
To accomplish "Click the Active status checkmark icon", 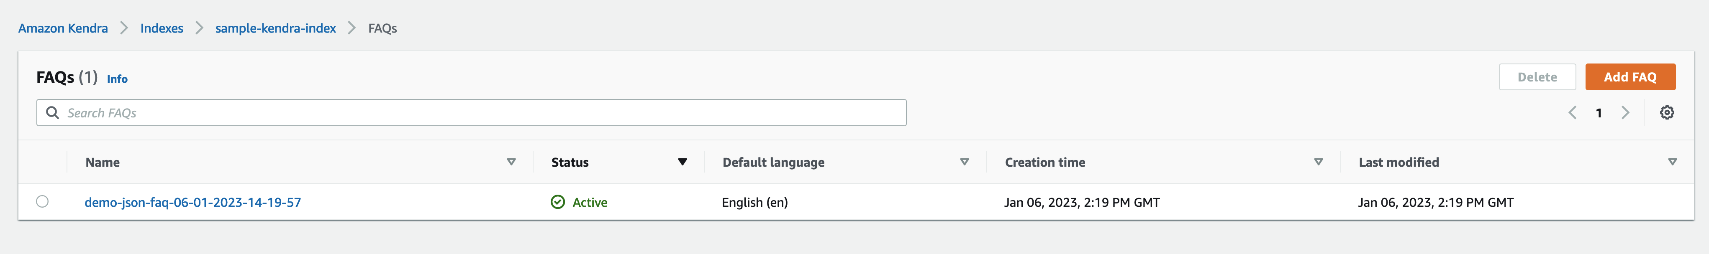I will coord(558,202).
